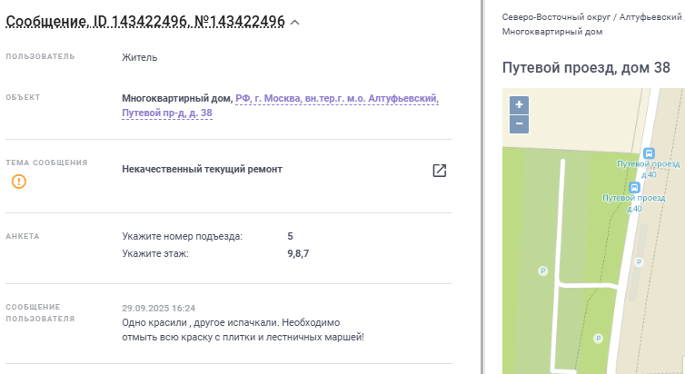Screen dimensions: 685x374
Task: Click the orange warning icon under topic
Action: [x=19, y=182]
